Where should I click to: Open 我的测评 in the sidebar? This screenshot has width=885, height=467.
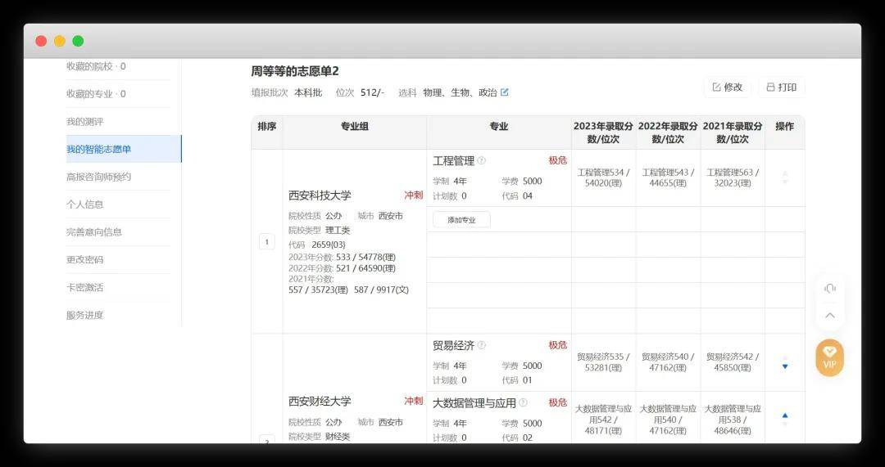[85, 122]
